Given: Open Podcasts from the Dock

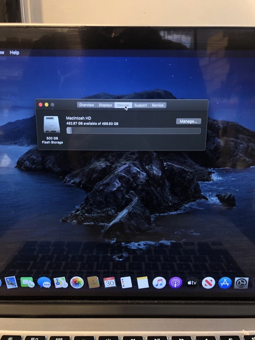Looking at the screenshot, I should [175, 283].
